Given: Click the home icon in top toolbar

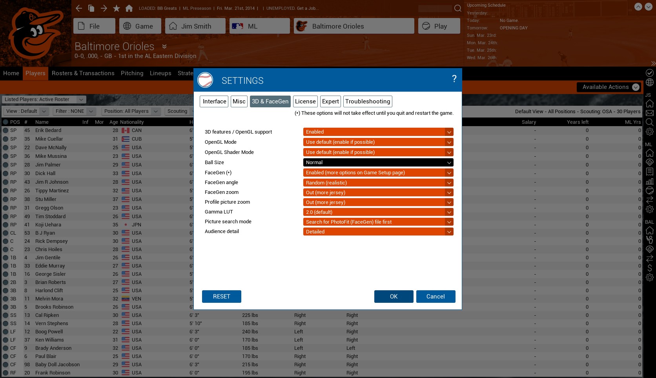Looking at the screenshot, I should point(129,8).
